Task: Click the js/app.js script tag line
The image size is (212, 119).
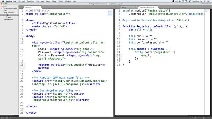Action: [x=58, y=94]
